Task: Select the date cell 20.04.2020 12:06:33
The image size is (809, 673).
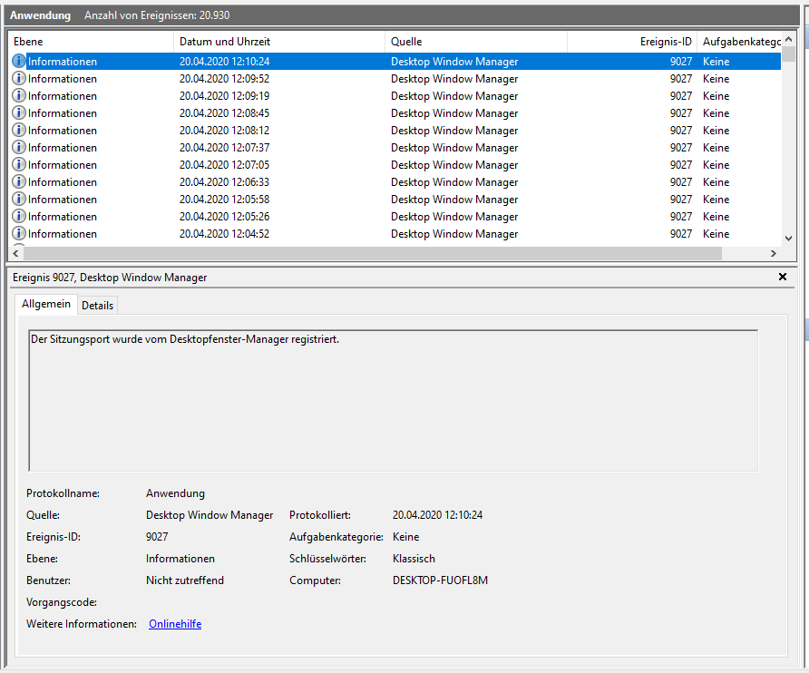Action: point(224,182)
